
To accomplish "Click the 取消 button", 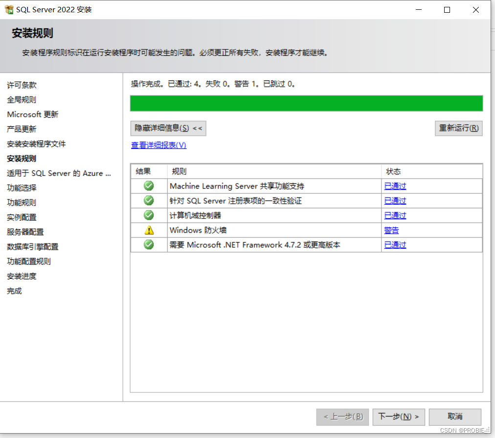I will pyautogui.click(x=455, y=417).
